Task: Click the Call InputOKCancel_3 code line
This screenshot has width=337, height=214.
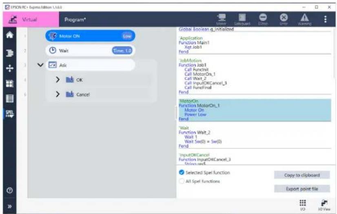Action: [x=206, y=83]
